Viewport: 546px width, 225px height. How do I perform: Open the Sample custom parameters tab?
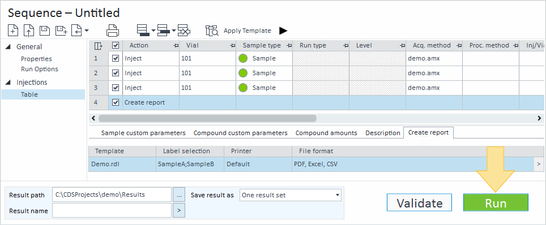(x=143, y=133)
